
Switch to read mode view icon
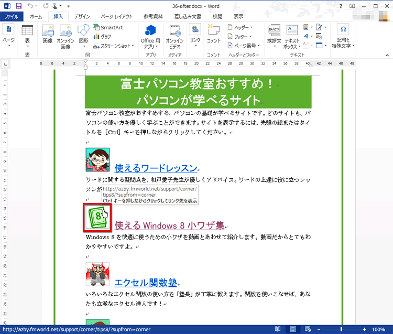(277, 329)
